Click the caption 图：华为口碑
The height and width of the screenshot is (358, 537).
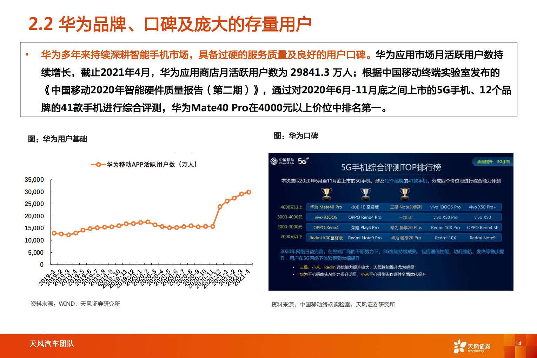pyautogui.click(x=296, y=136)
